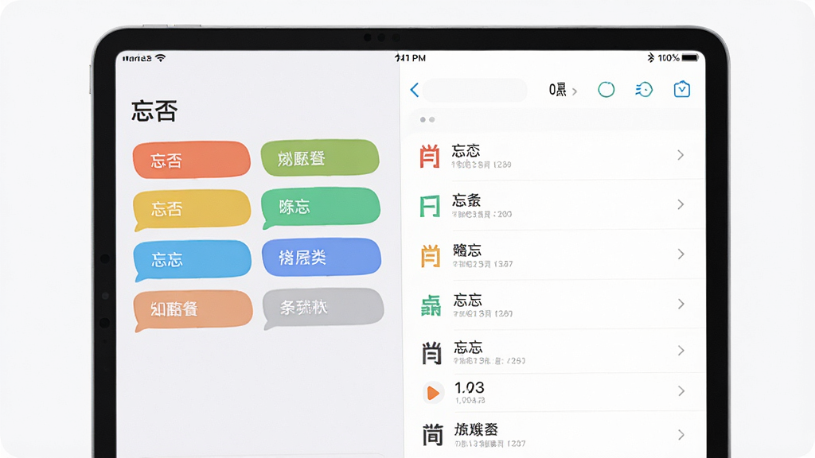Click the 100% battery percentage
Image resolution: width=815 pixels, height=458 pixels.
[x=669, y=57]
